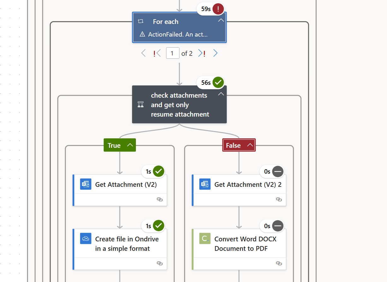This screenshot has width=387, height=282.
Task: Click connection link icon on Create file card
Action: 160,263
